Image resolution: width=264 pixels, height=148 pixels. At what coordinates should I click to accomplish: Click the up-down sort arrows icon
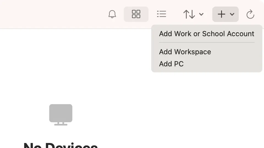coord(189,14)
